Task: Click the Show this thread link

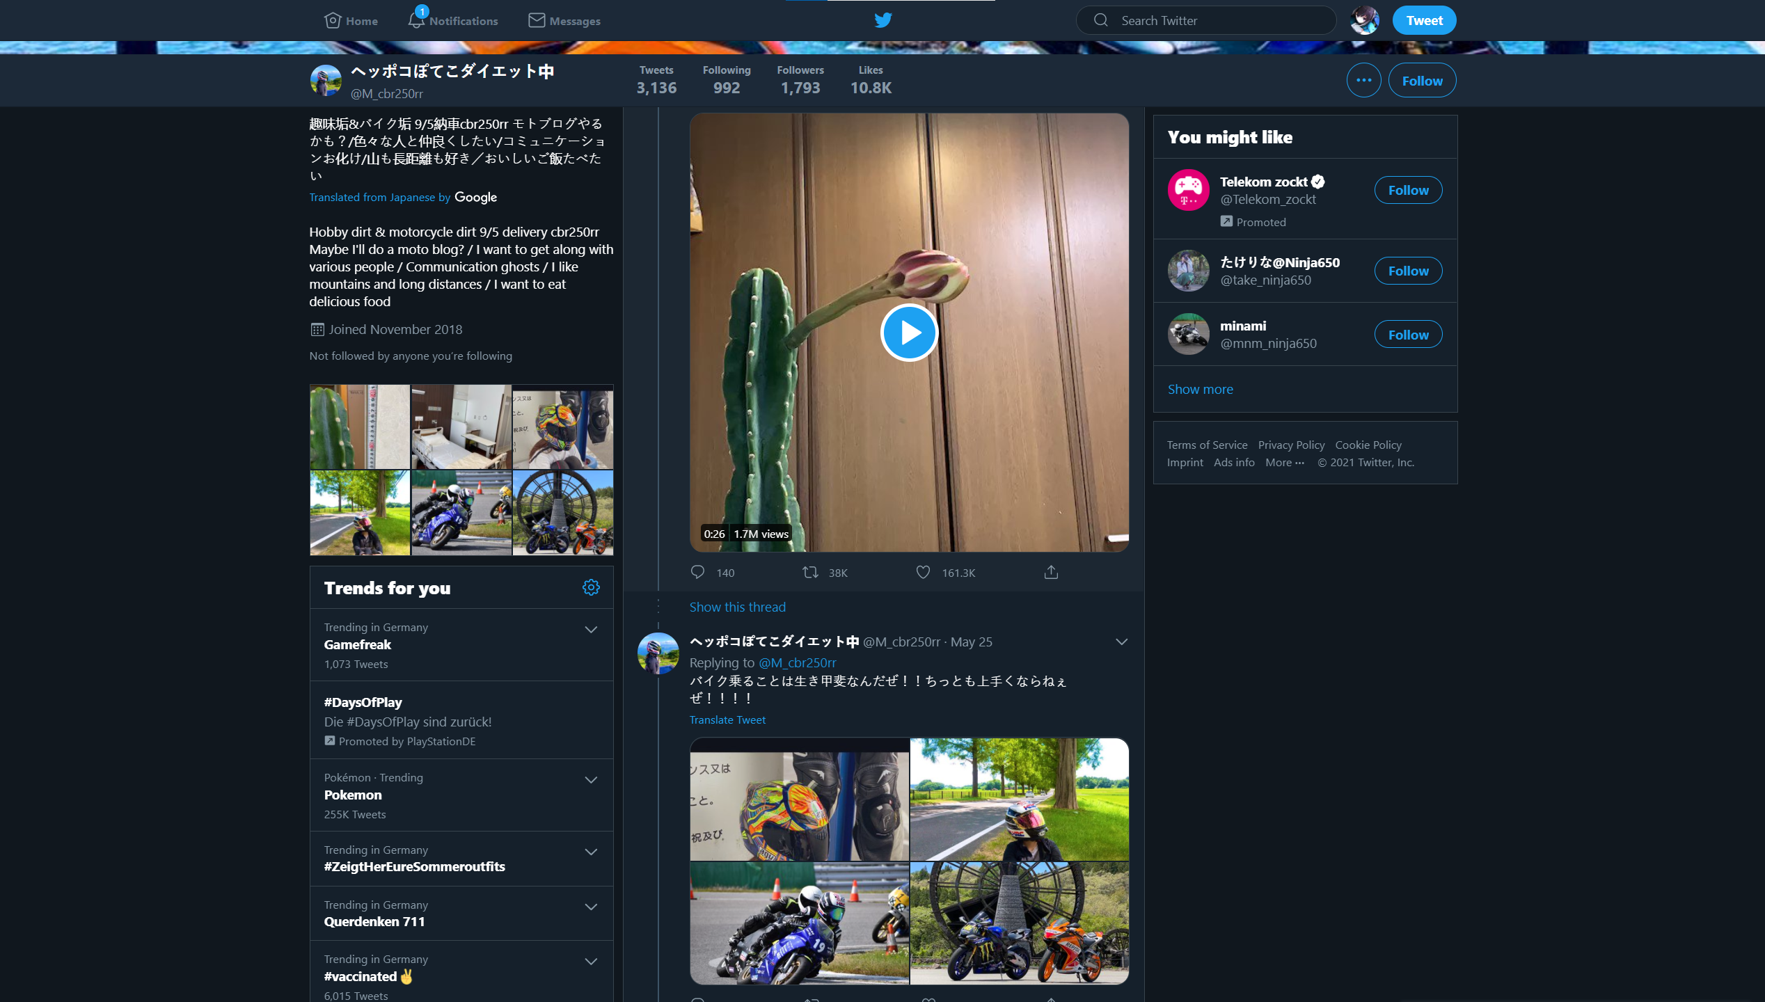Action: (737, 607)
